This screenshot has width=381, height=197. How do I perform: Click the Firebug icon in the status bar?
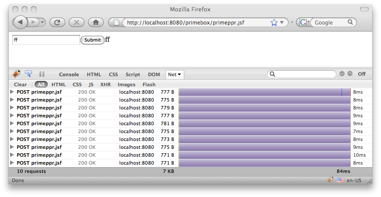pos(330,180)
